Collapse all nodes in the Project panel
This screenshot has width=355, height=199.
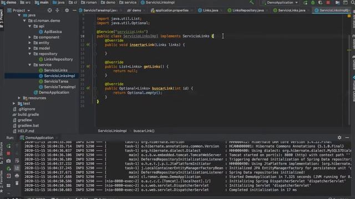click(58, 11)
